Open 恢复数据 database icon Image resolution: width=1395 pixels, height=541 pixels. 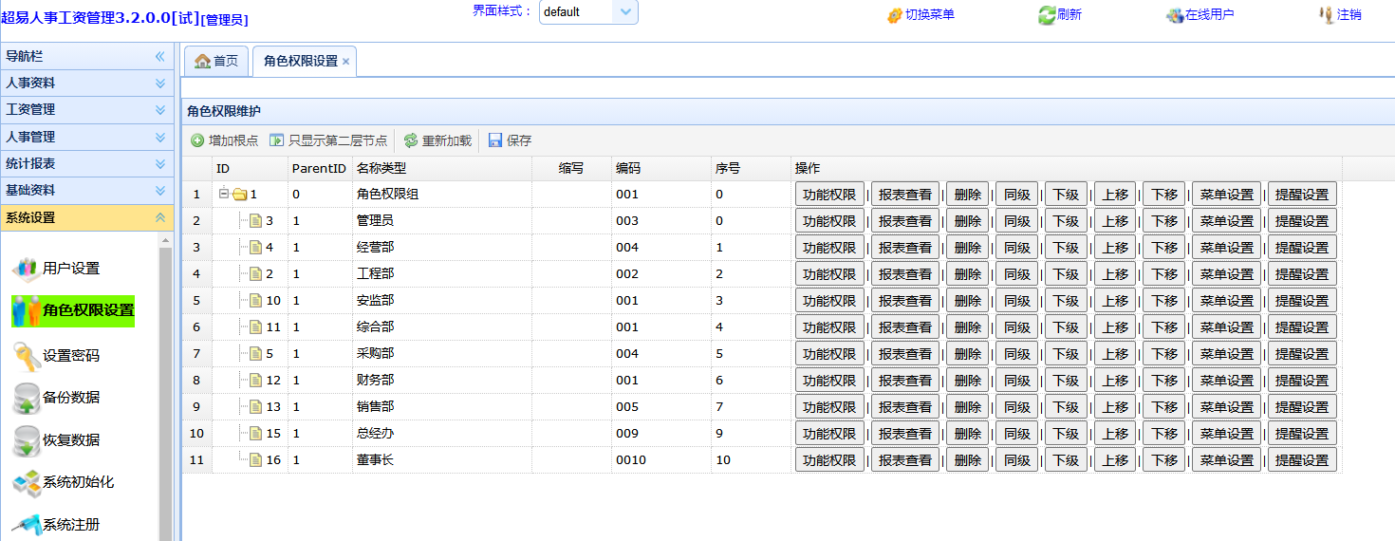tap(26, 440)
